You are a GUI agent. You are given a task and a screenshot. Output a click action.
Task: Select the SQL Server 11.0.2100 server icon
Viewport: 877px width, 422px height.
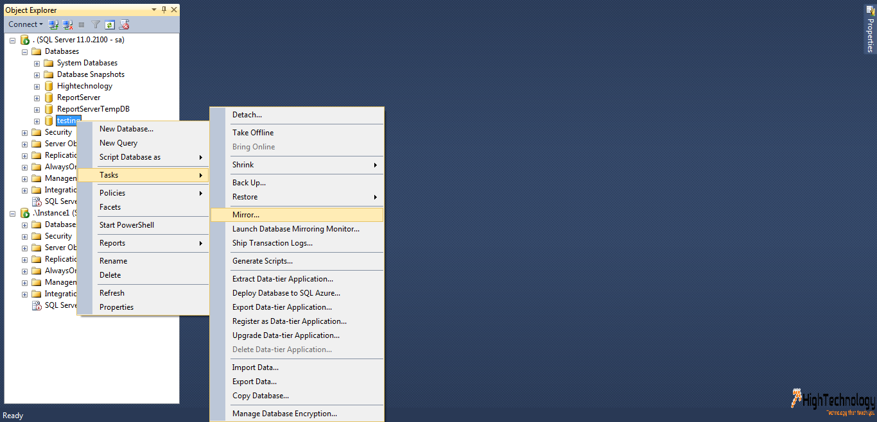click(25, 40)
